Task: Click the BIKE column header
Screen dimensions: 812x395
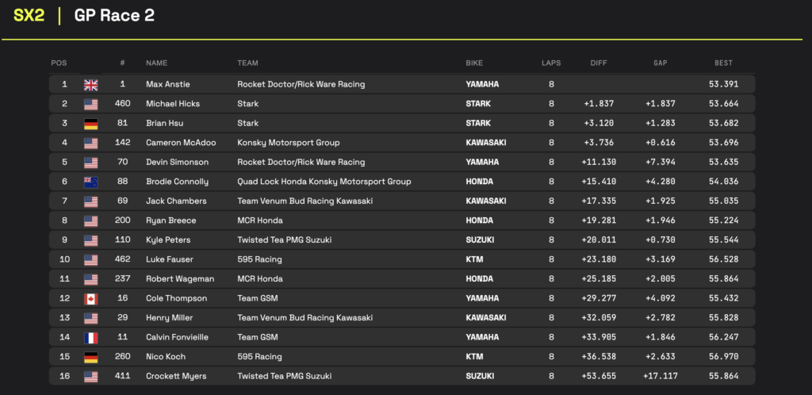Action: click(x=474, y=63)
